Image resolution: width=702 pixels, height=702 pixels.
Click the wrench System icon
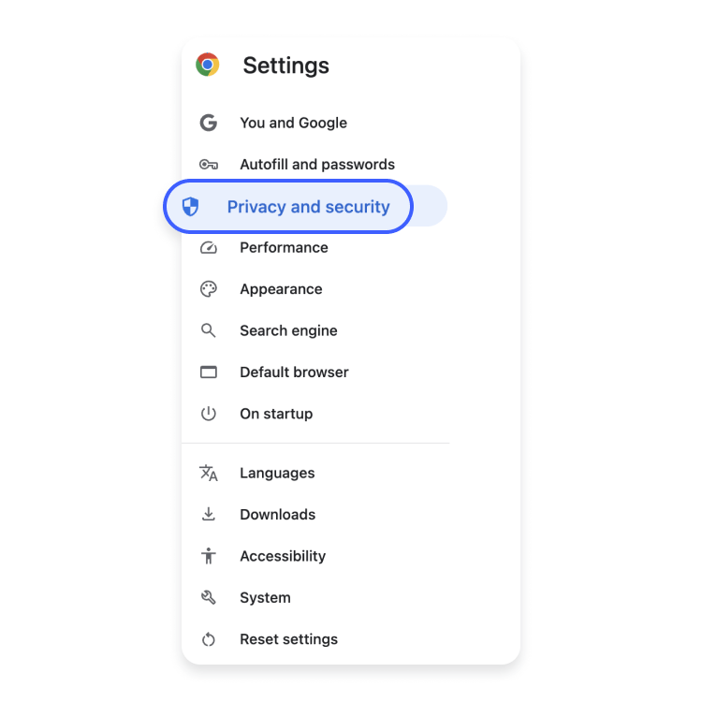(x=209, y=597)
